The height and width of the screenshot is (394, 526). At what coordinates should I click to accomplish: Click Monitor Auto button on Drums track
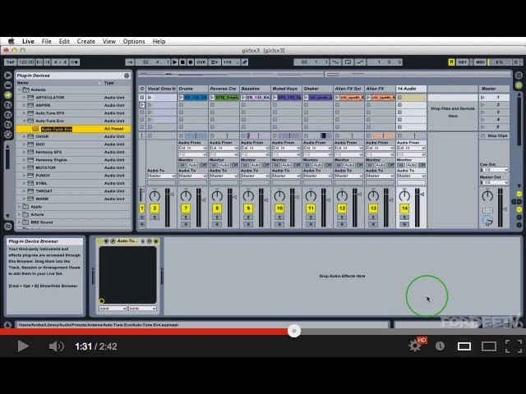point(193,165)
